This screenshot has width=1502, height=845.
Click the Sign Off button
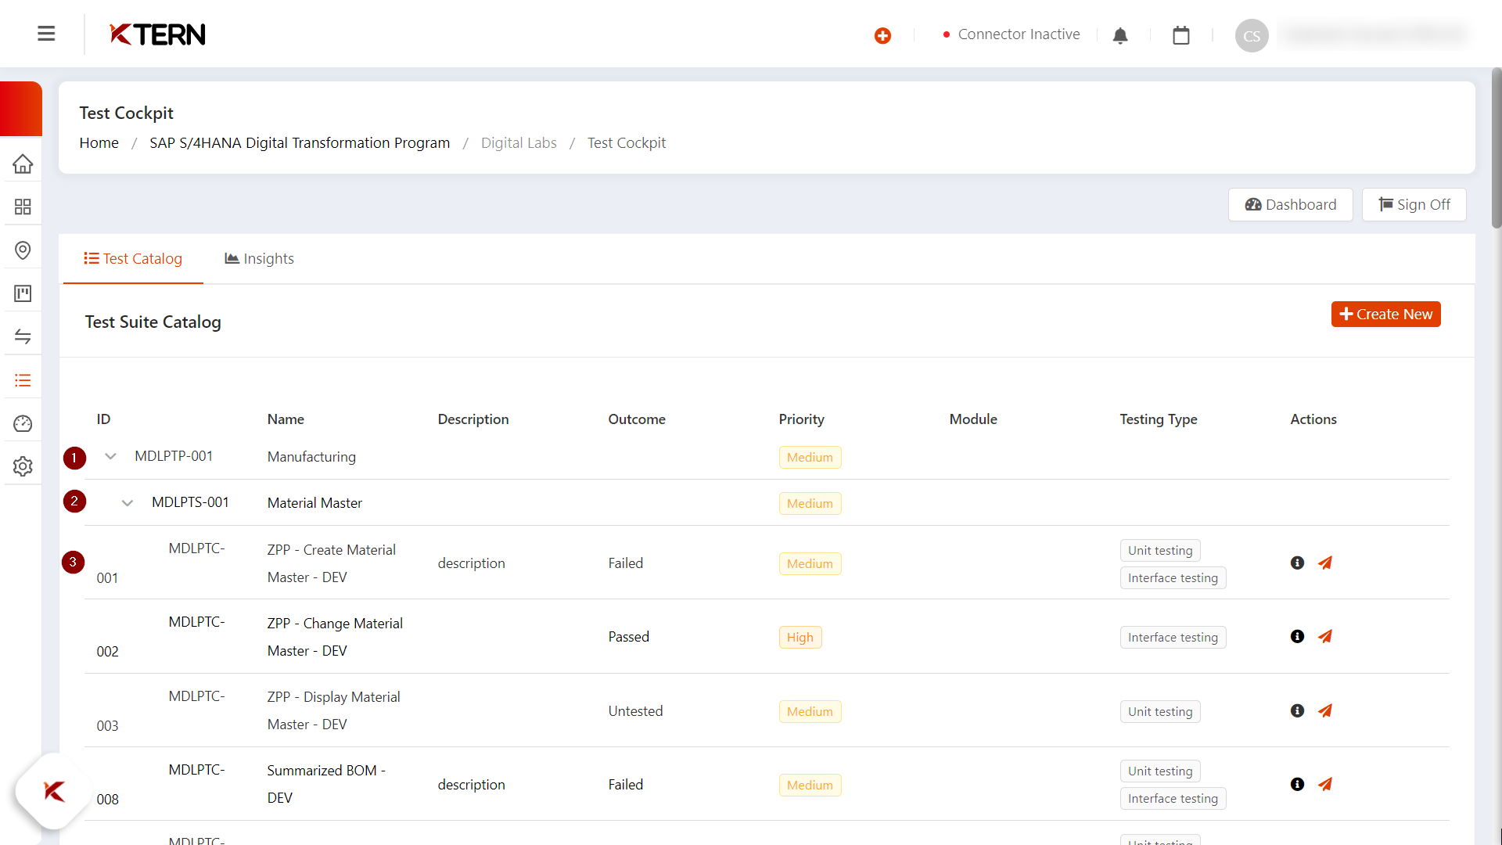click(x=1414, y=204)
